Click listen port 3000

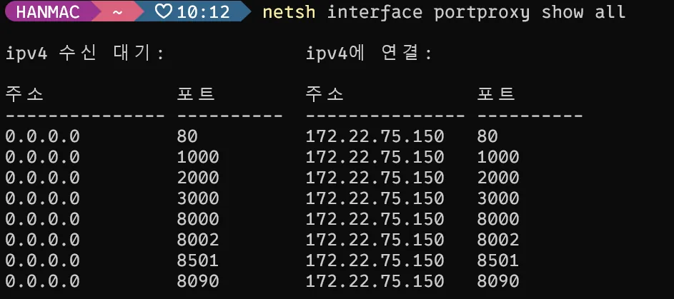(198, 198)
